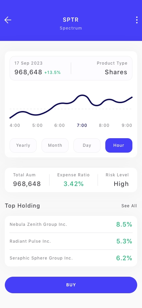This screenshot has height=308, width=142.
Task: Switch chart to Month view
Action: click(x=55, y=145)
